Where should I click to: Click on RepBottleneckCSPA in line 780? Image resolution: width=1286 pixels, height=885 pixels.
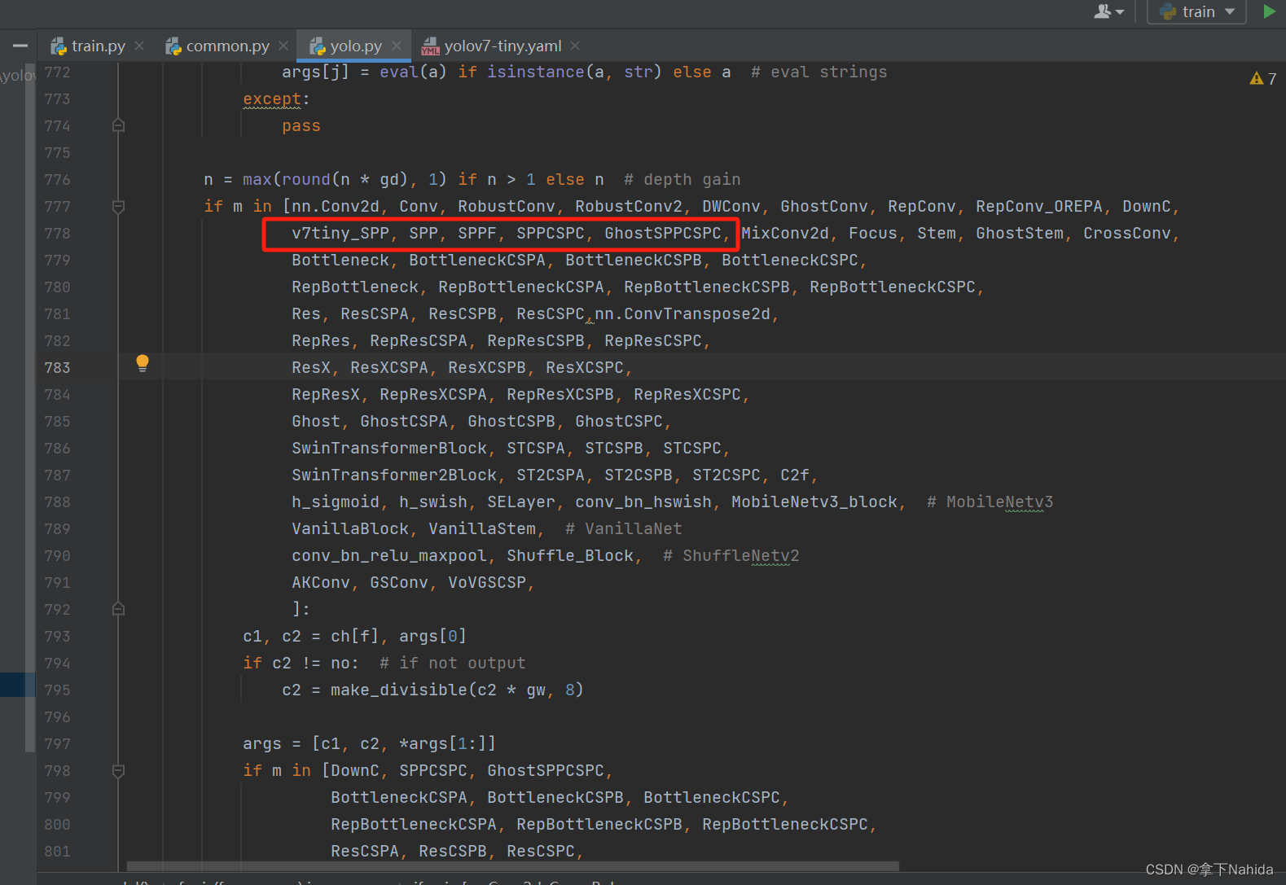(x=521, y=287)
